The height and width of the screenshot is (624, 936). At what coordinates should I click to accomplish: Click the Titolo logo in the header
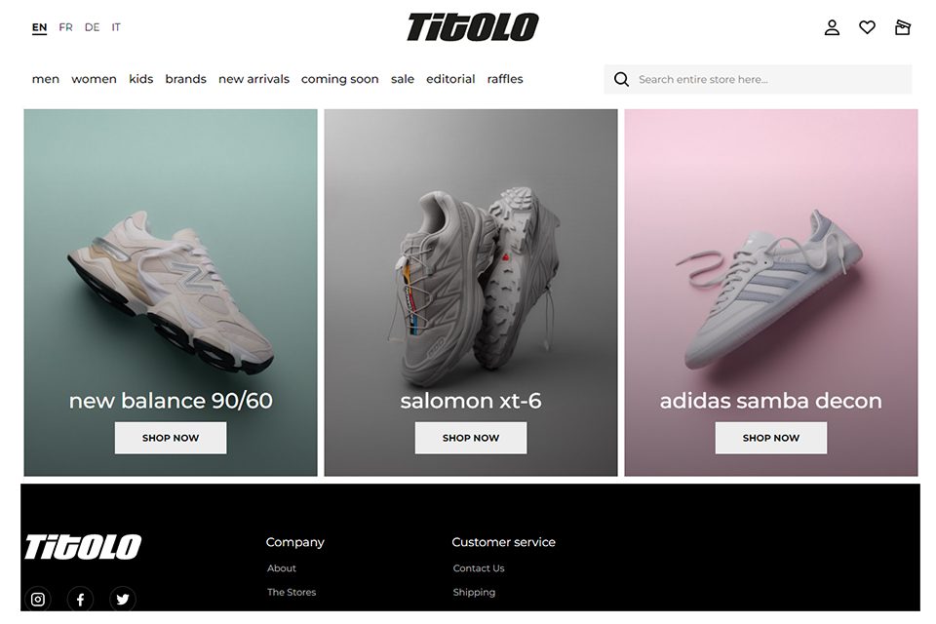tap(472, 27)
